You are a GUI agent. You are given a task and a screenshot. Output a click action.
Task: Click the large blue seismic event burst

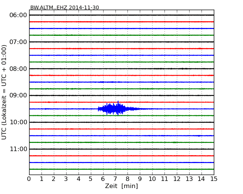(x=119, y=108)
